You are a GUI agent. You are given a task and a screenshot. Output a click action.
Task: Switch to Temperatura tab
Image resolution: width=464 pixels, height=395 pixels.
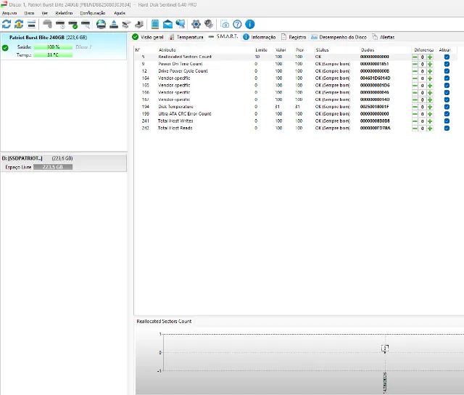tap(186, 37)
